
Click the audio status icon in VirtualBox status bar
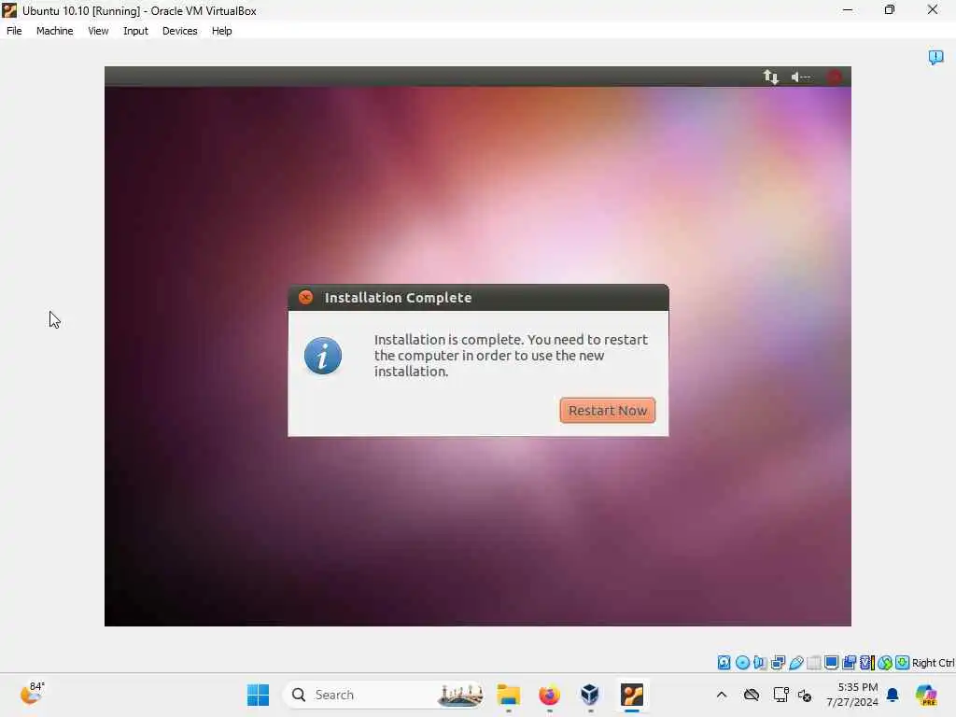(x=760, y=662)
